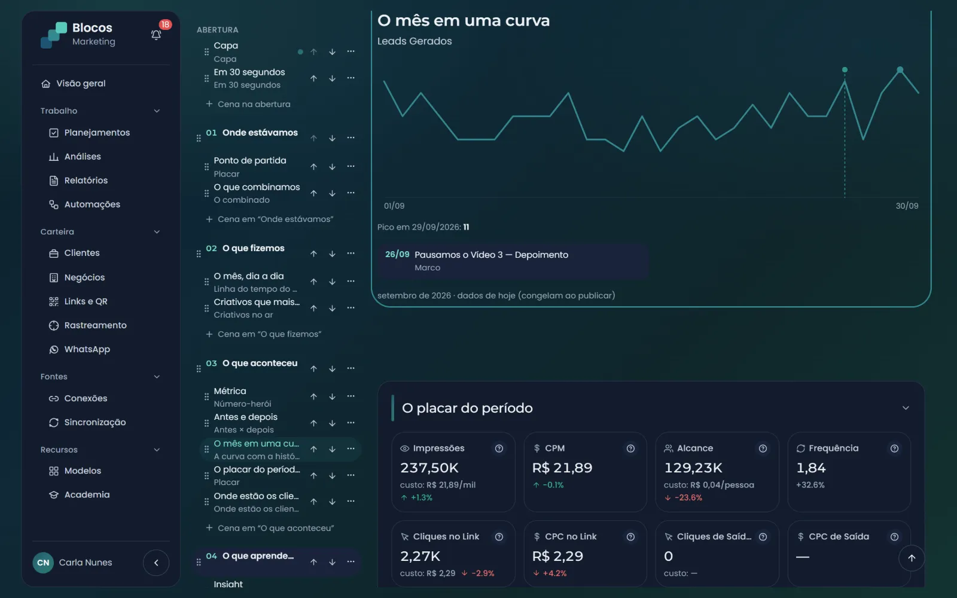
Task: Select the 29/09 peak point on chart
Action: (x=900, y=70)
